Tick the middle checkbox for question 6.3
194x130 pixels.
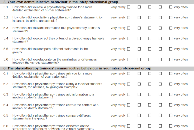pos(150,95)
